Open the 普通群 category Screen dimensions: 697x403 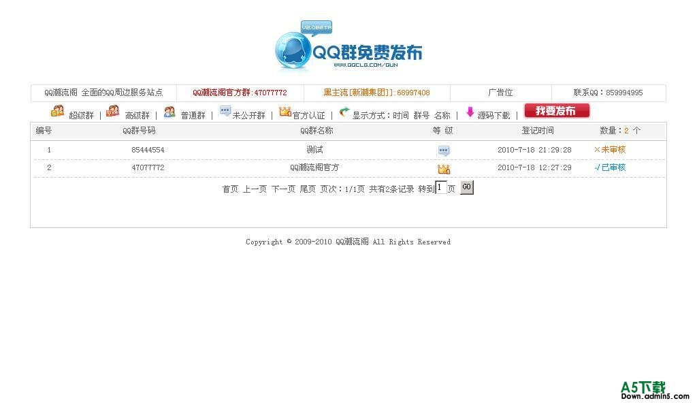click(x=193, y=116)
